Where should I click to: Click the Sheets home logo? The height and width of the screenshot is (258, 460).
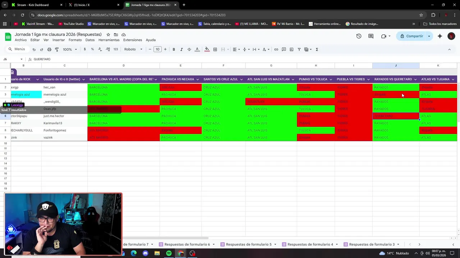[8, 37]
